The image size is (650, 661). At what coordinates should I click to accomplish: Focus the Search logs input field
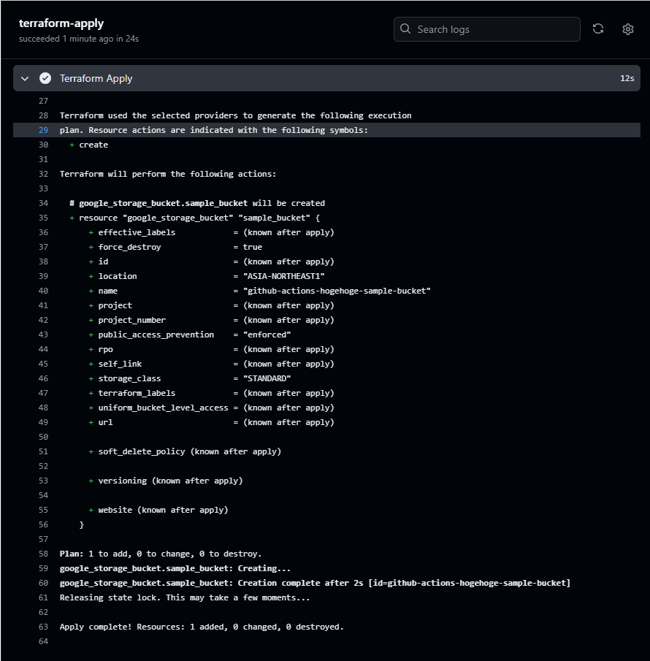click(x=487, y=29)
